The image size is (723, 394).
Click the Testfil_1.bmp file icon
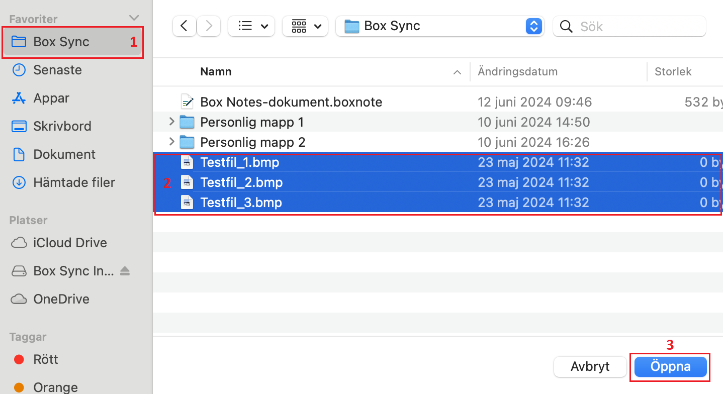187,162
